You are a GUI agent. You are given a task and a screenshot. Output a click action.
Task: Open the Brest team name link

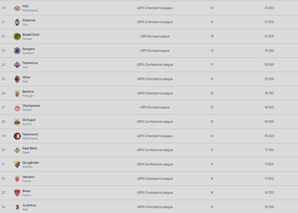26,191
